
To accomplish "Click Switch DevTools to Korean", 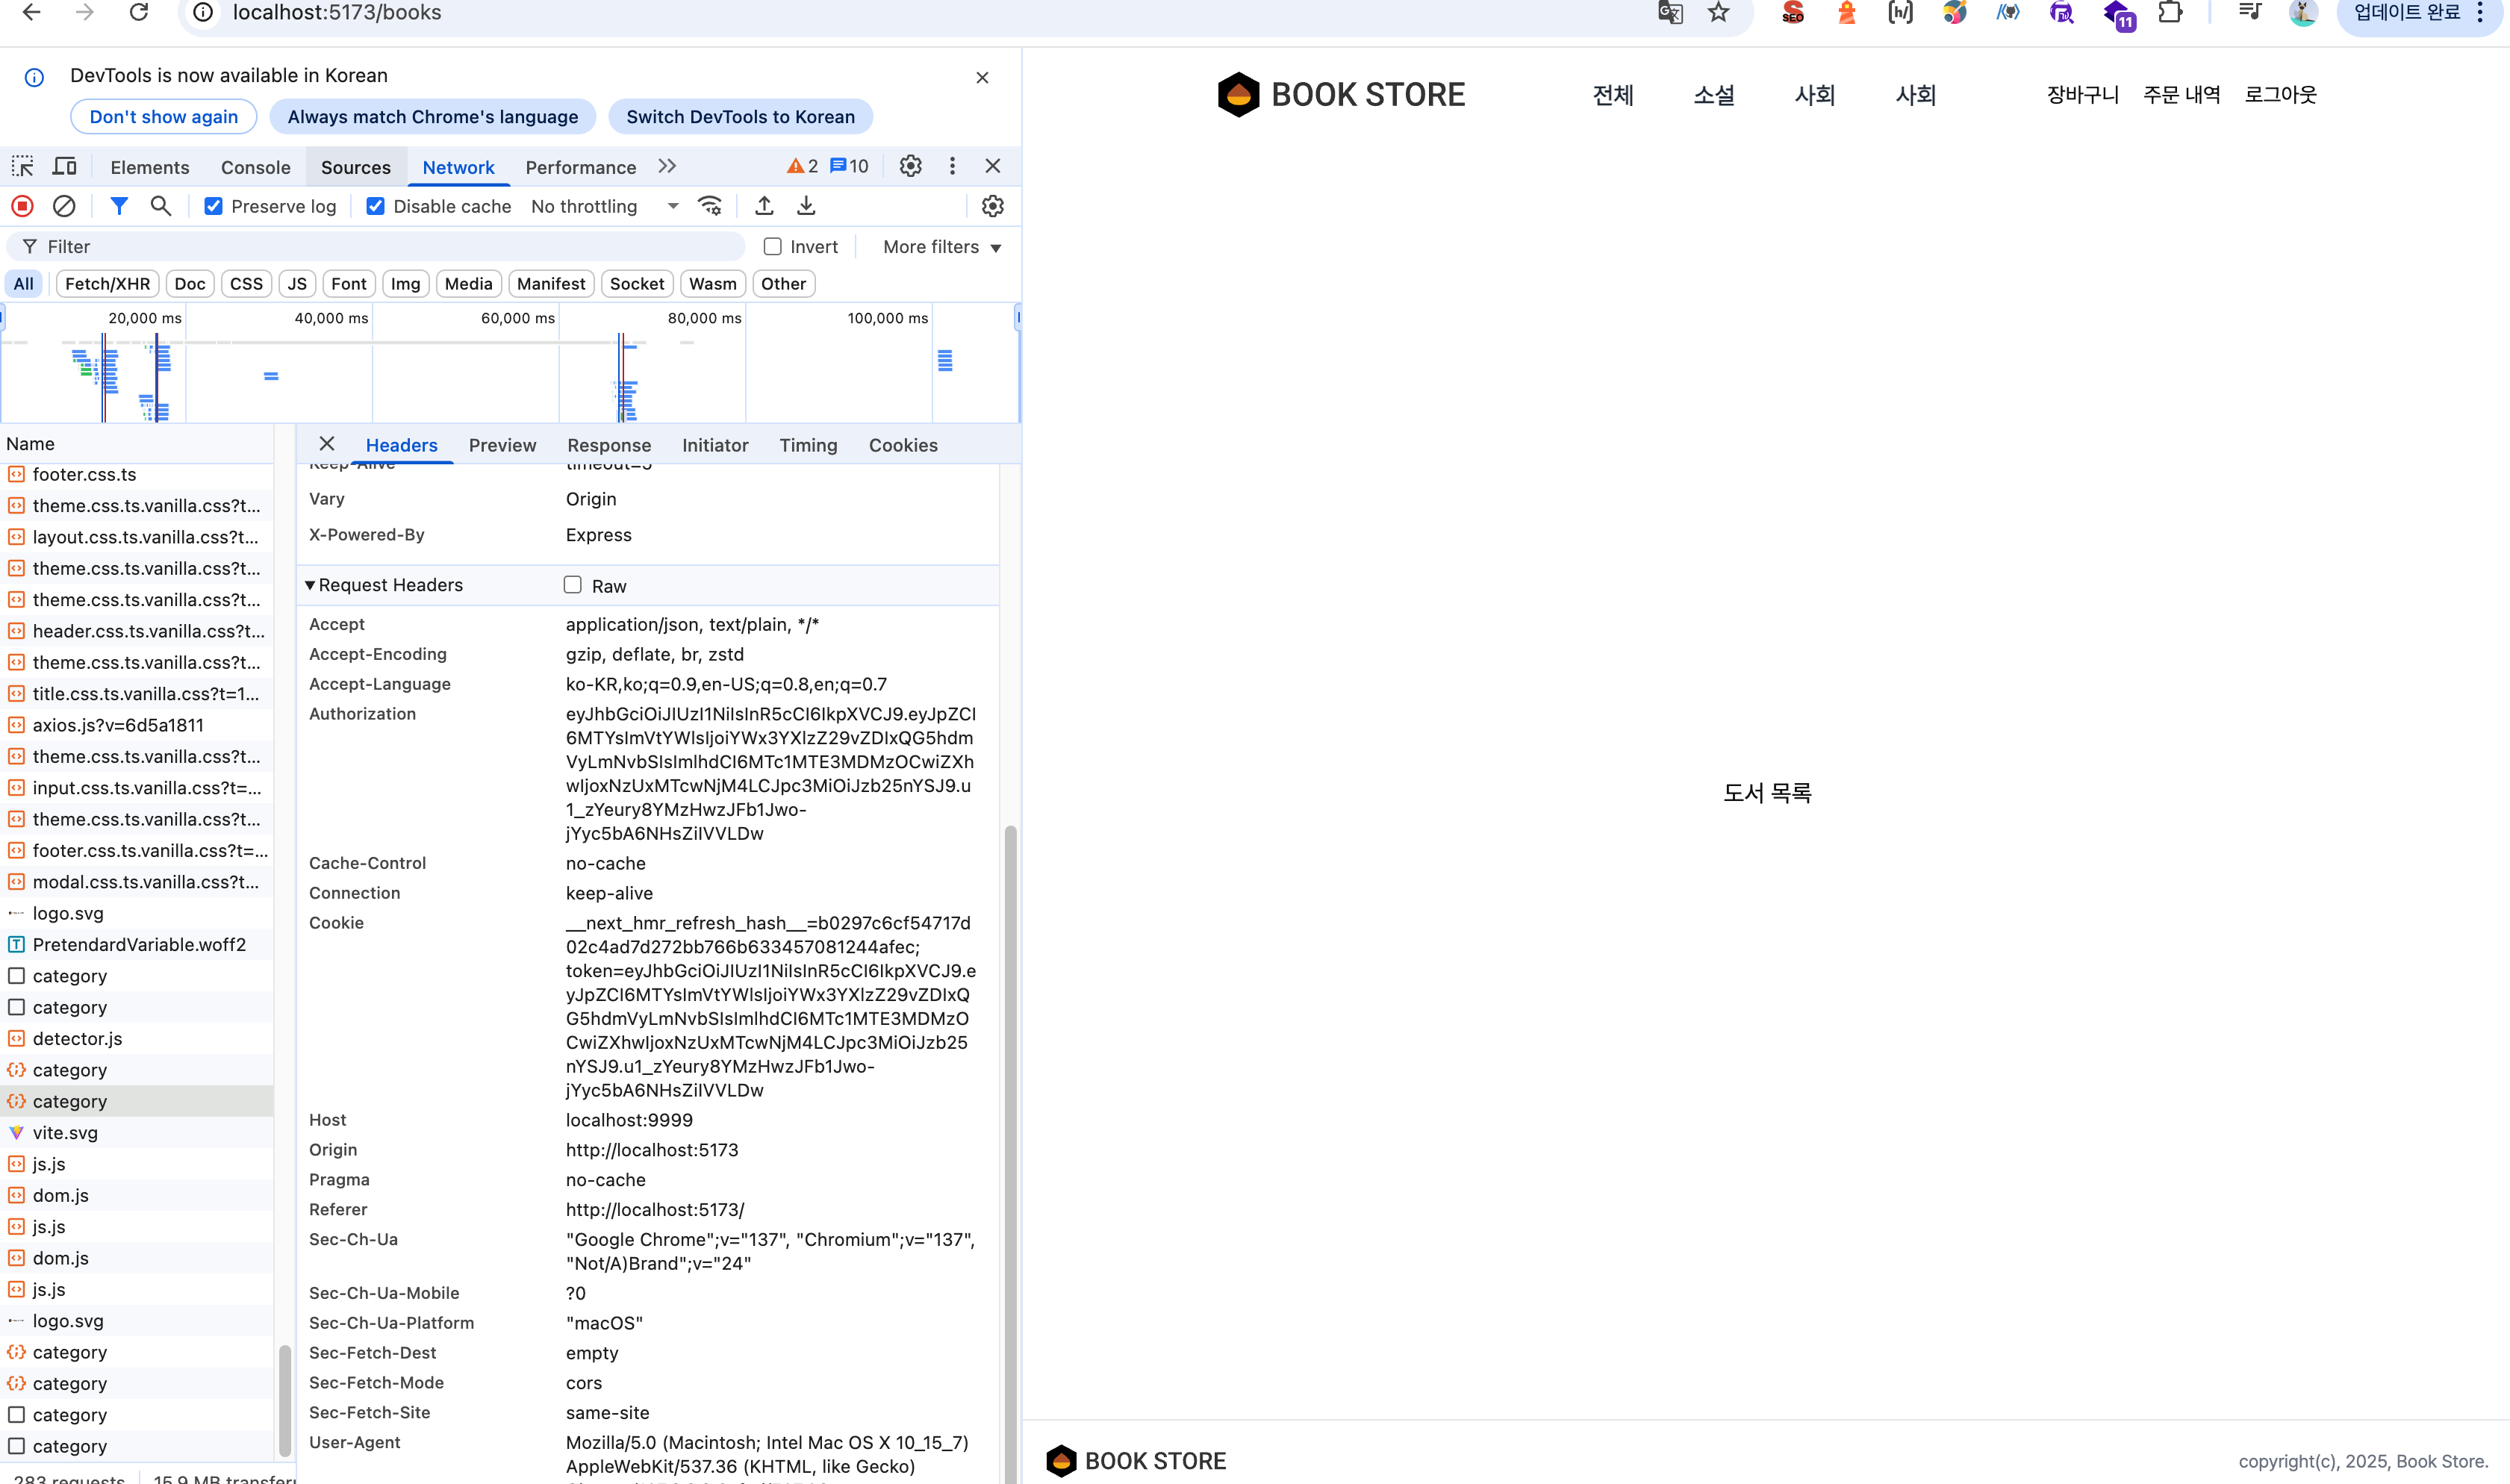I will pyautogui.click(x=740, y=116).
